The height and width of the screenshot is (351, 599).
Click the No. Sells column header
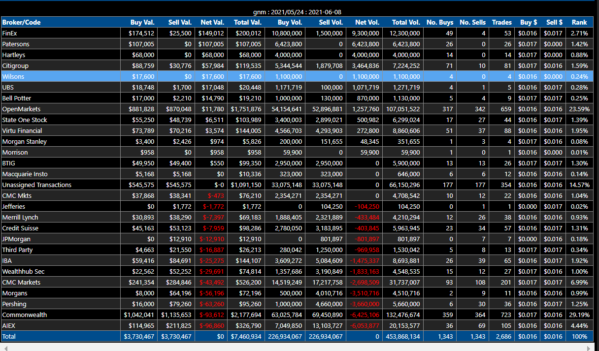point(473,22)
